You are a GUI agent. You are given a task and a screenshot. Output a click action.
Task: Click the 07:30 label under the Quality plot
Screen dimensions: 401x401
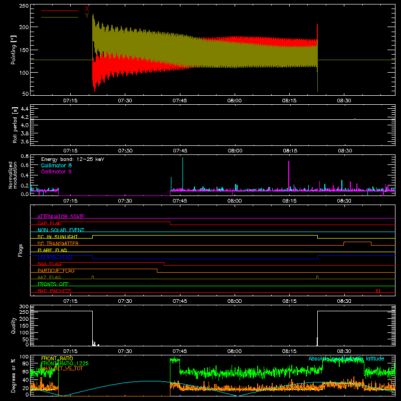coord(125,351)
